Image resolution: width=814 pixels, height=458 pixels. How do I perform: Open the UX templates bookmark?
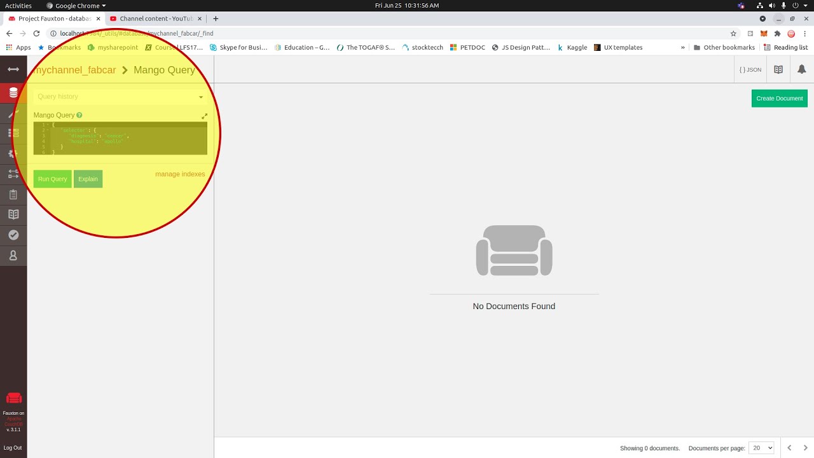[618, 48]
